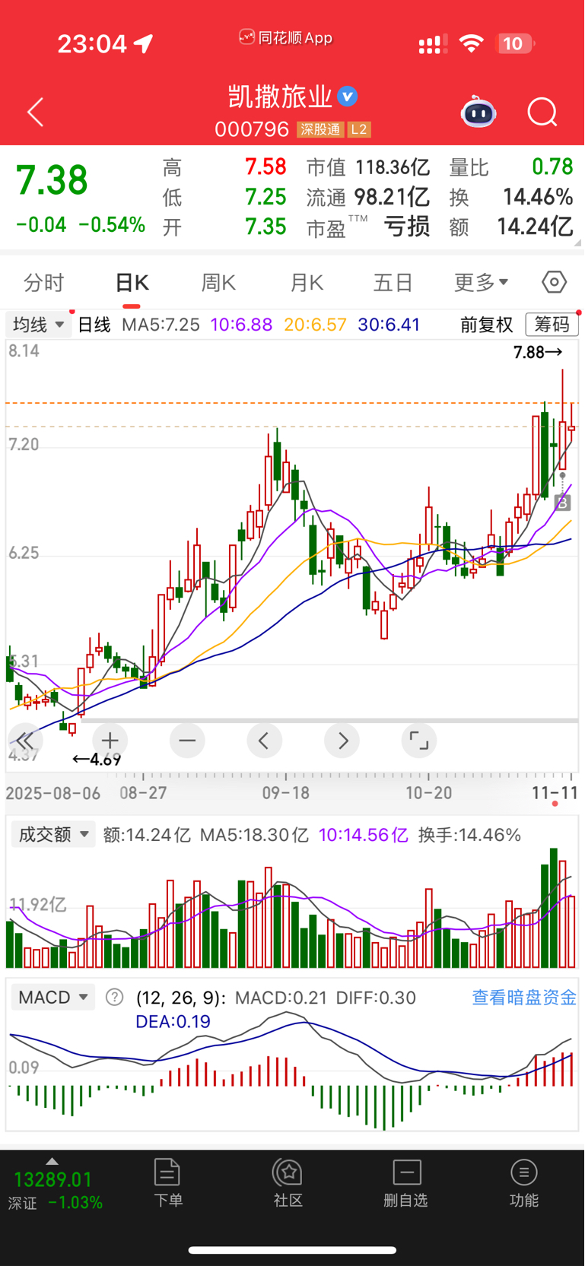Enter fullscreen chart mode

pos(419,740)
